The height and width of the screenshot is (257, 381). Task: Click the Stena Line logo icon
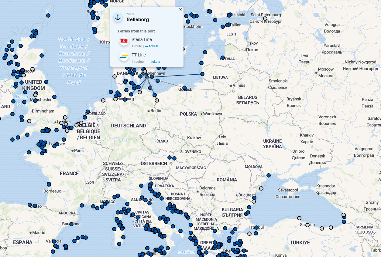pyautogui.click(x=124, y=41)
